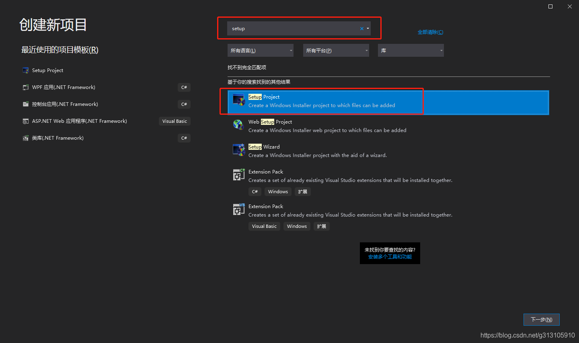Click the Windows tag under C# Extension Pack
This screenshot has width=579, height=343.
click(278, 192)
